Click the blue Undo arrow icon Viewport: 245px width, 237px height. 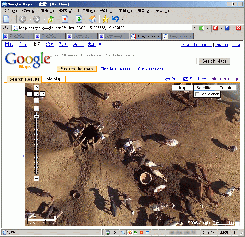tap(116, 19)
